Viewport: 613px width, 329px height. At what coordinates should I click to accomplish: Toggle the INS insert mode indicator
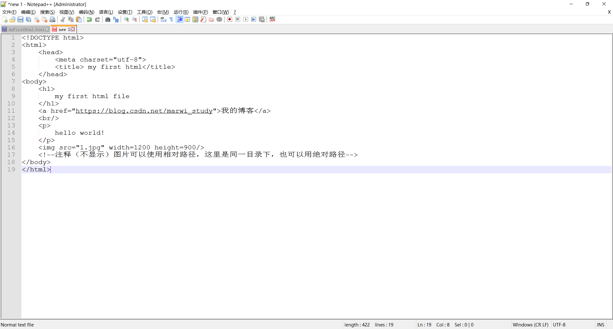point(601,325)
